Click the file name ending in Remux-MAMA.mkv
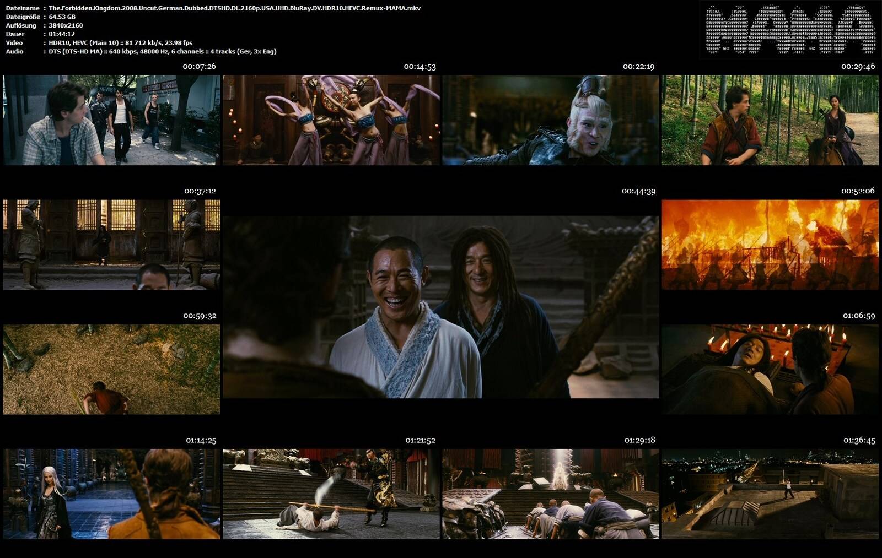Screen dimensions: 882x558 coord(234,8)
